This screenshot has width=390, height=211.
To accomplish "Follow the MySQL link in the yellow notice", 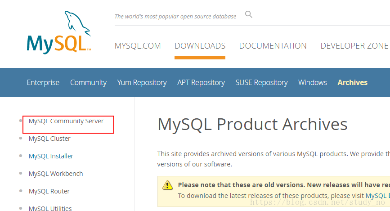I will click(377, 196).
